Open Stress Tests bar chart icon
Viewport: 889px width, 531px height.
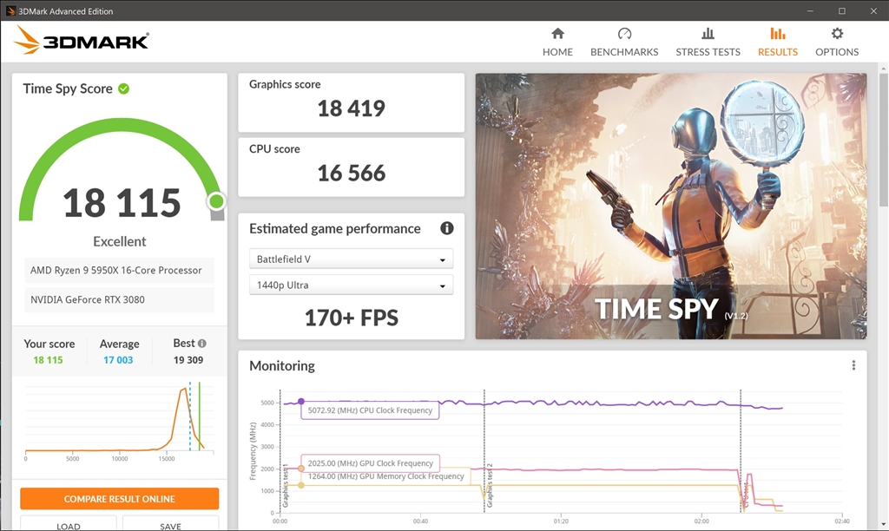point(708,34)
